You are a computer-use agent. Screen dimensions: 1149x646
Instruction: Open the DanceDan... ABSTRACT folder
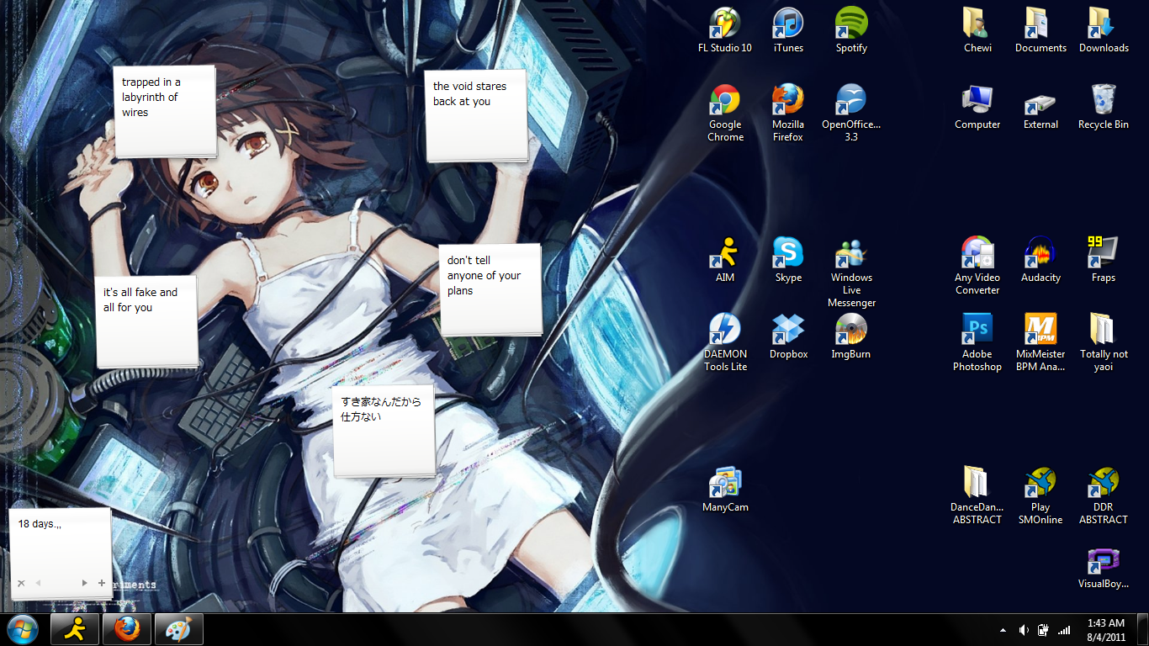(977, 495)
